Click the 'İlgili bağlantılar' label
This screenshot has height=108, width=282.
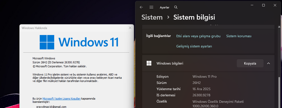(158, 36)
